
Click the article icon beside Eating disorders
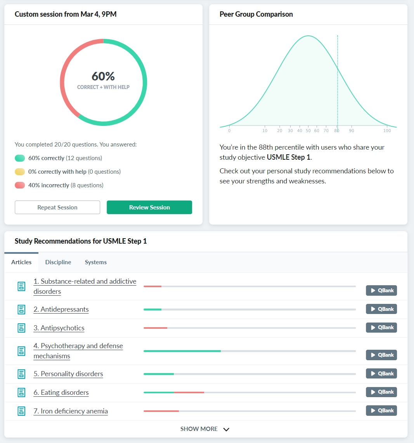tap(21, 392)
